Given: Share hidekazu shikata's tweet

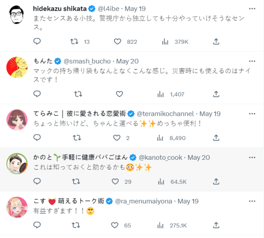Looking at the screenshot, I should 216,42.
